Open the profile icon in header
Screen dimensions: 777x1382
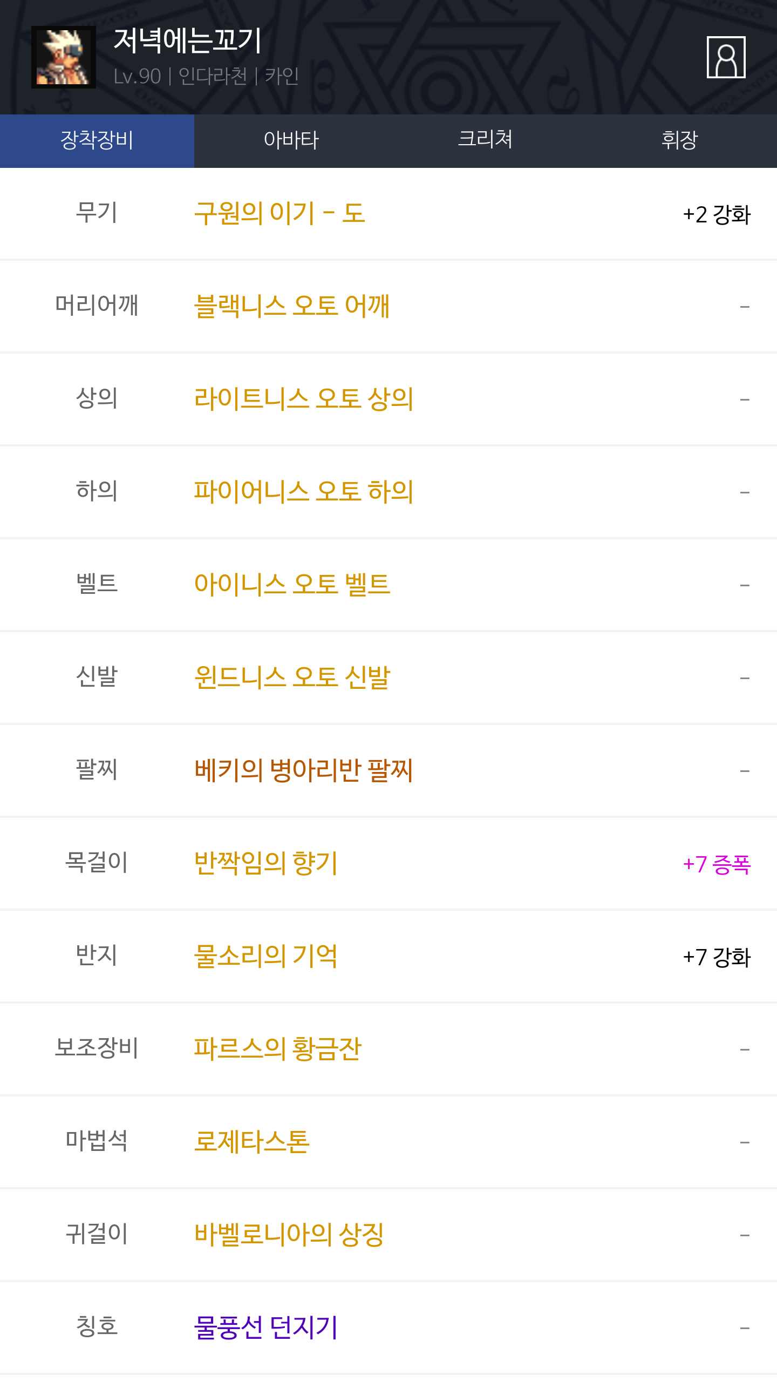click(x=726, y=57)
